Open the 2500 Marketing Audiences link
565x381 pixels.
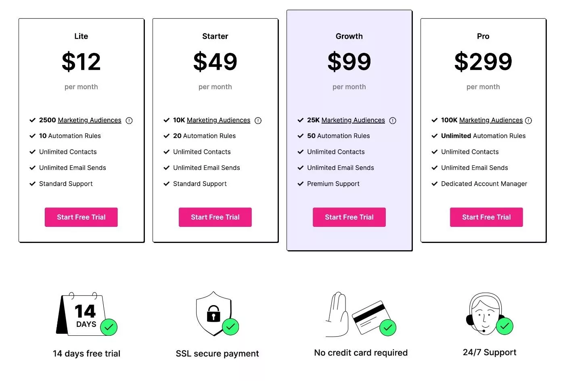click(x=90, y=120)
